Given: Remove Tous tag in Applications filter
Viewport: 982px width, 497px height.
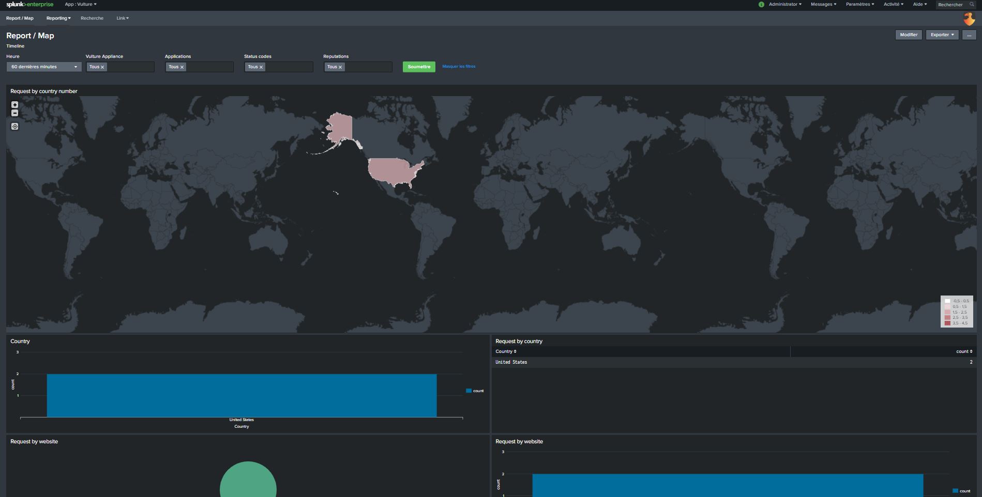Looking at the screenshot, I should tap(182, 67).
